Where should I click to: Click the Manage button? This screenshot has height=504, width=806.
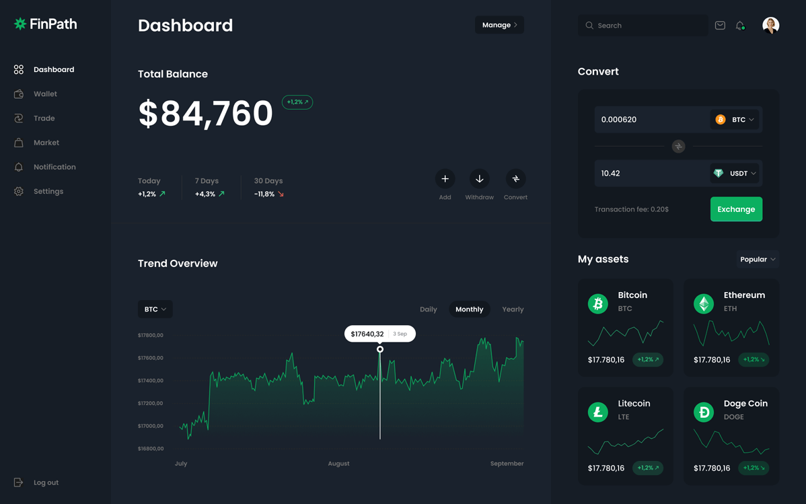pyautogui.click(x=499, y=25)
